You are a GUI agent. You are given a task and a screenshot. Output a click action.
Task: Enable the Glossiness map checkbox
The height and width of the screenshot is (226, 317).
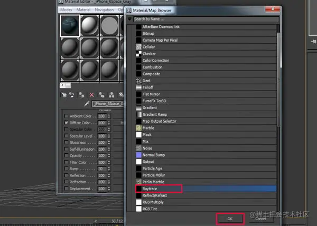coord(66,142)
